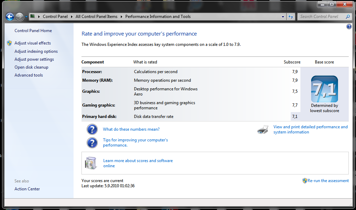Click the blue Help question mark icon
This screenshot has height=210, width=356.
click(x=349, y=27)
